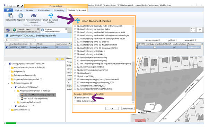This screenshot has width=208, height=128.
Task: Click the column chooser icon at table right edge
Action: (202, 44)
